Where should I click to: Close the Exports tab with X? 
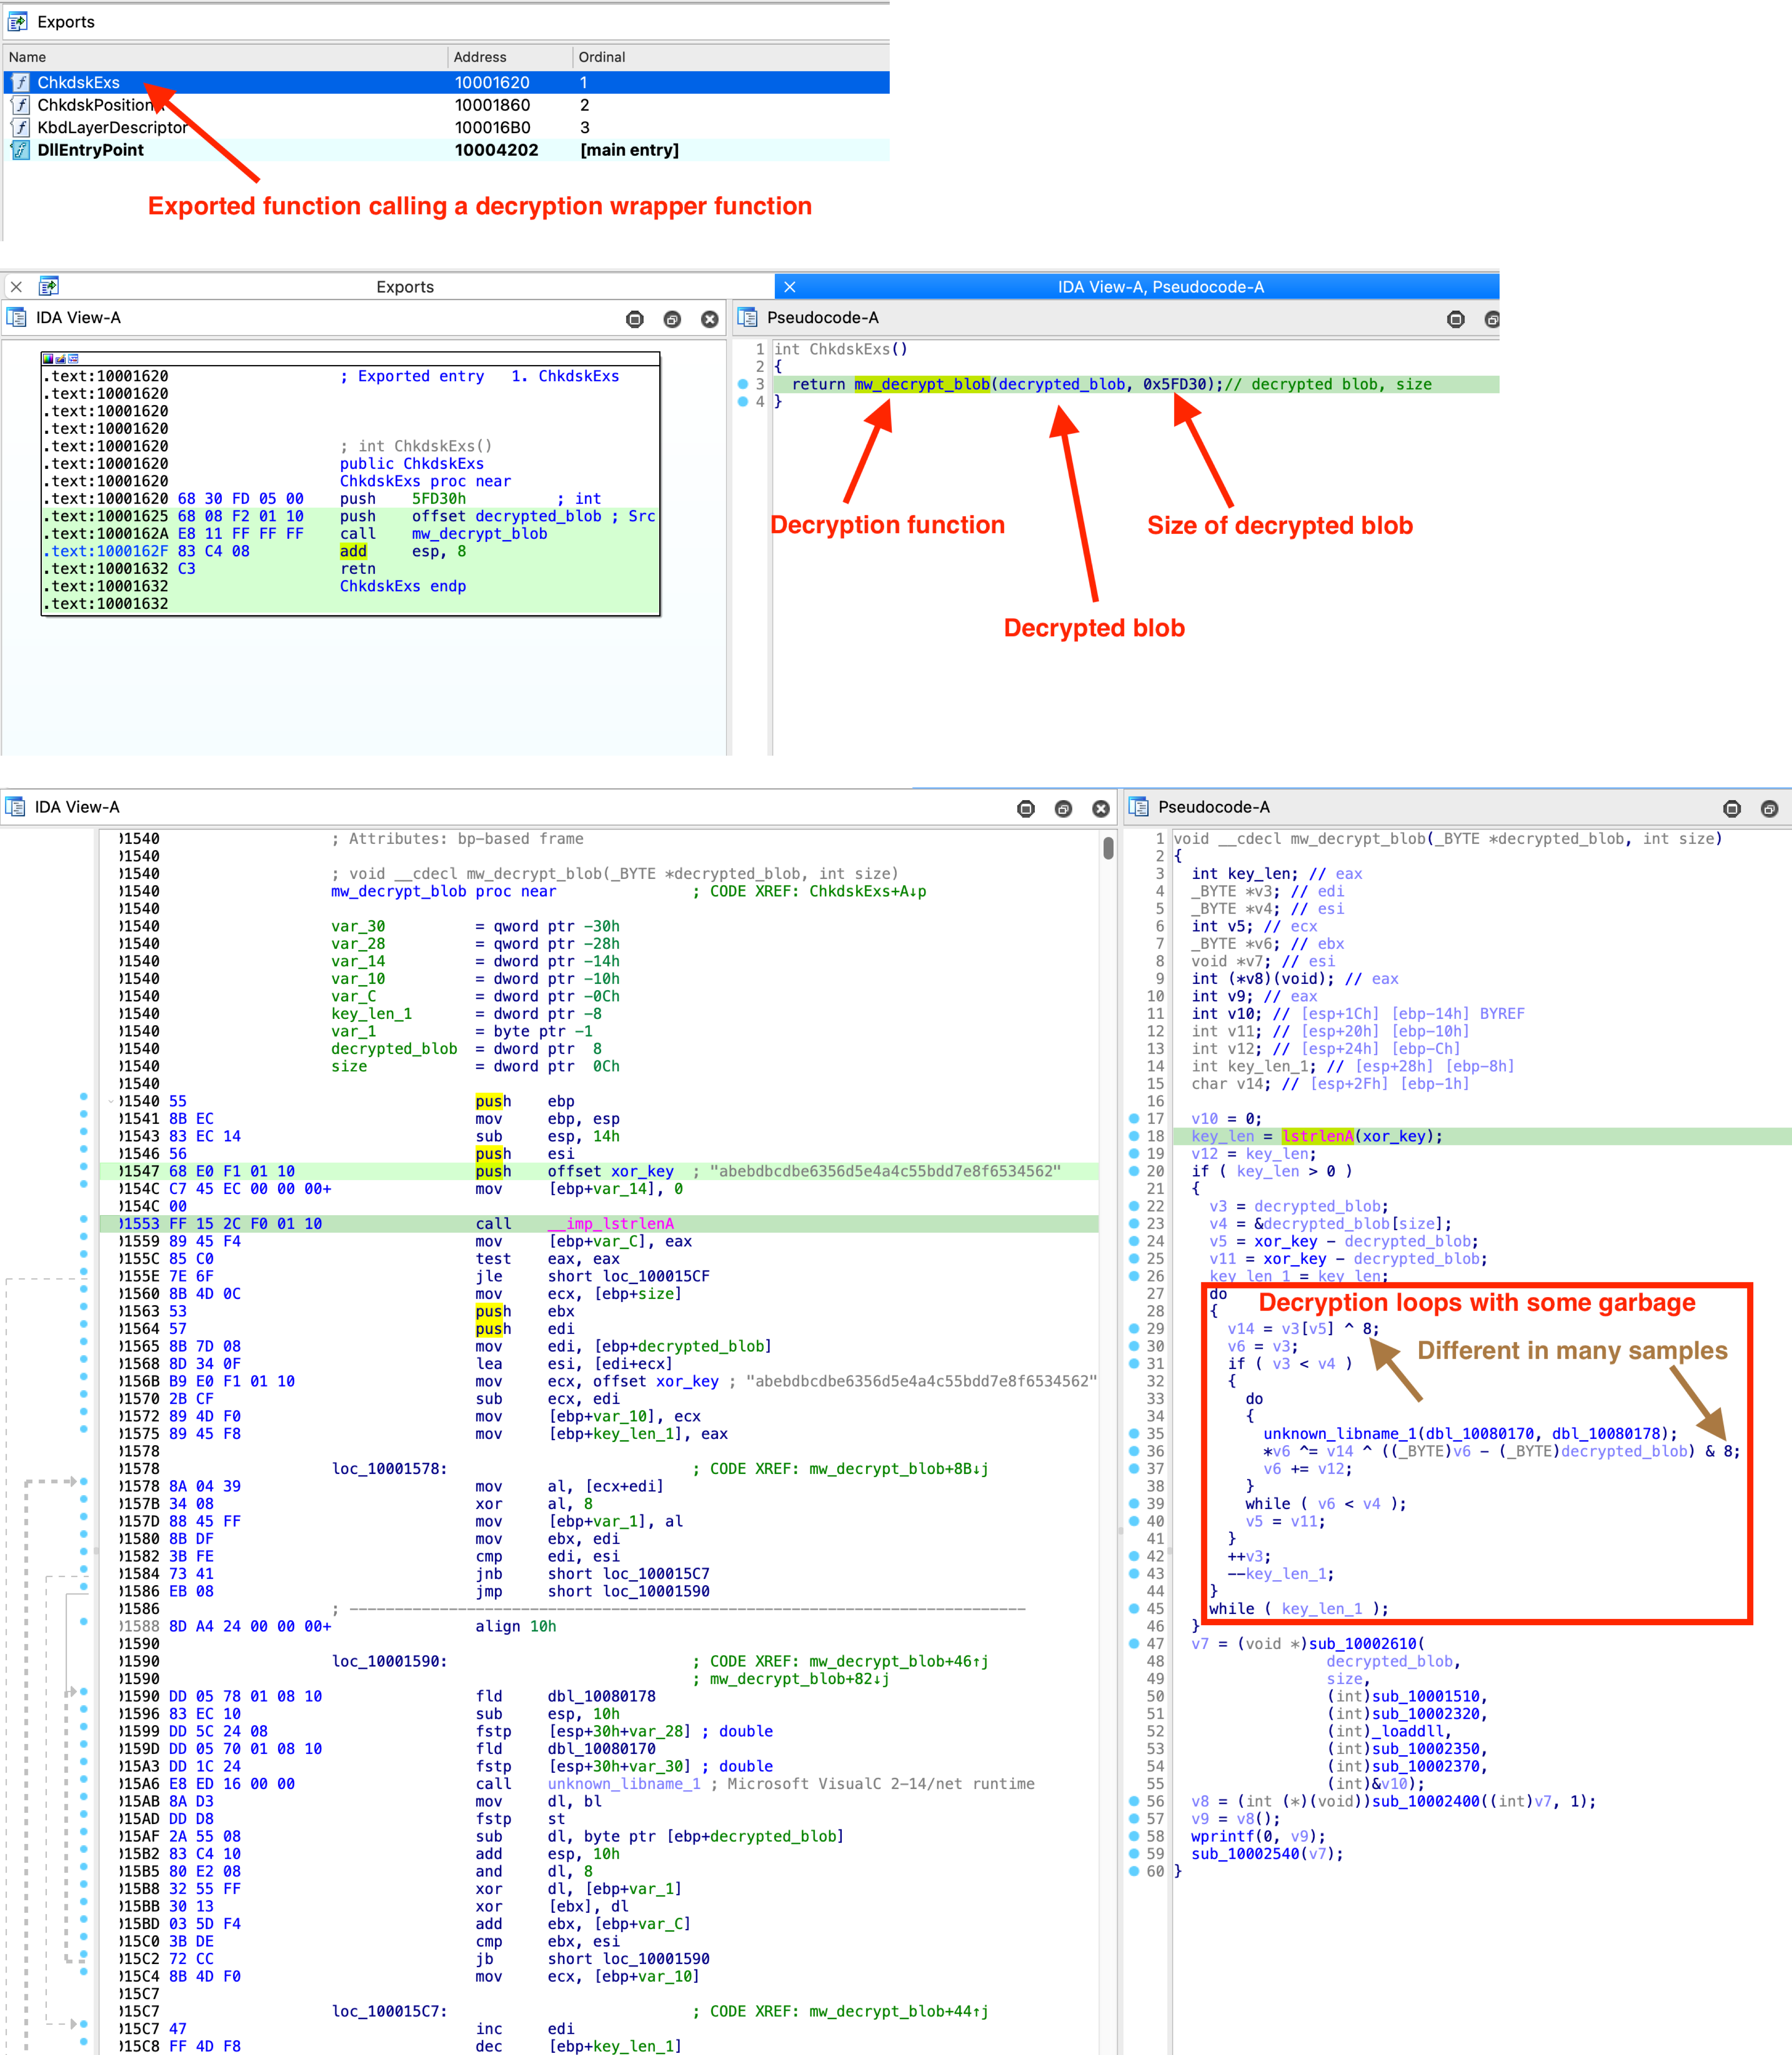[16, 287]
